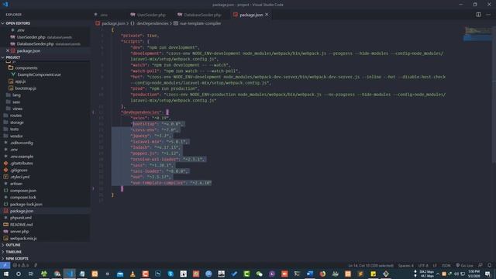Open phpunit.xml in the explorer
The height and width of the screenshot is (279, 496).
(21, 218)
